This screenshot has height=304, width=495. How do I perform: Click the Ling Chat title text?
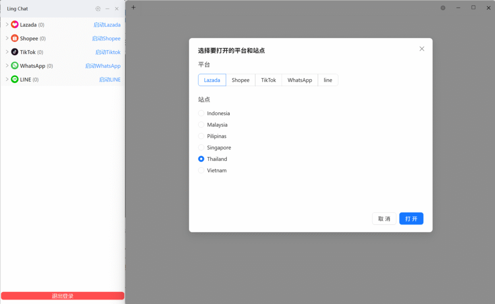(17, 9)
